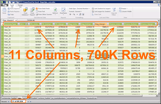Open the SummaryType column filter arrow
161x104 pixels.
[18, 24]
